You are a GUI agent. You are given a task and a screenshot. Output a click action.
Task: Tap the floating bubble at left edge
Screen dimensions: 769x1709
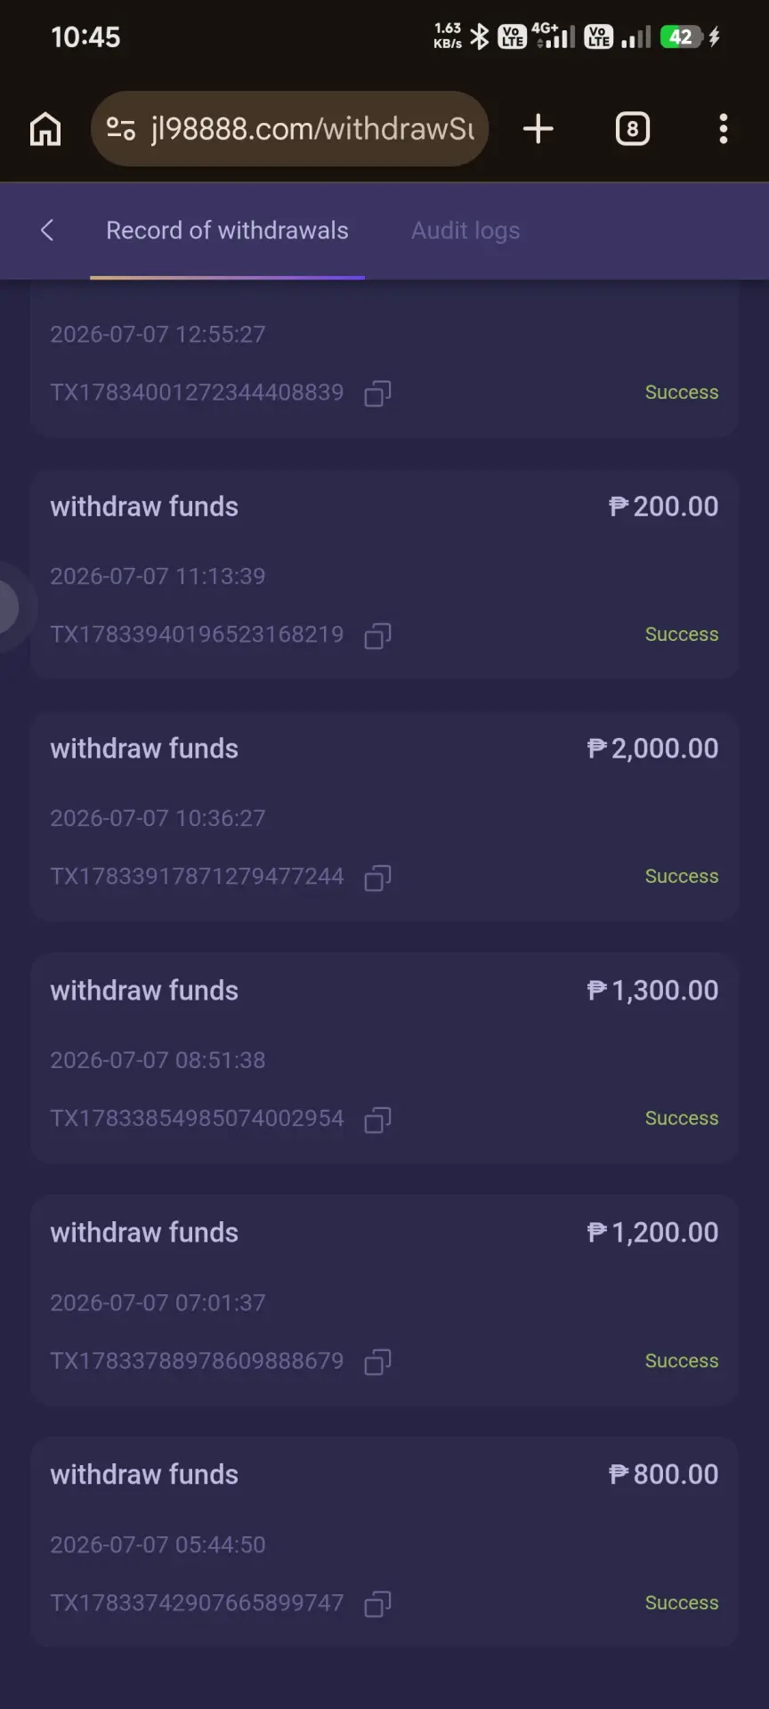coord(11,607)
